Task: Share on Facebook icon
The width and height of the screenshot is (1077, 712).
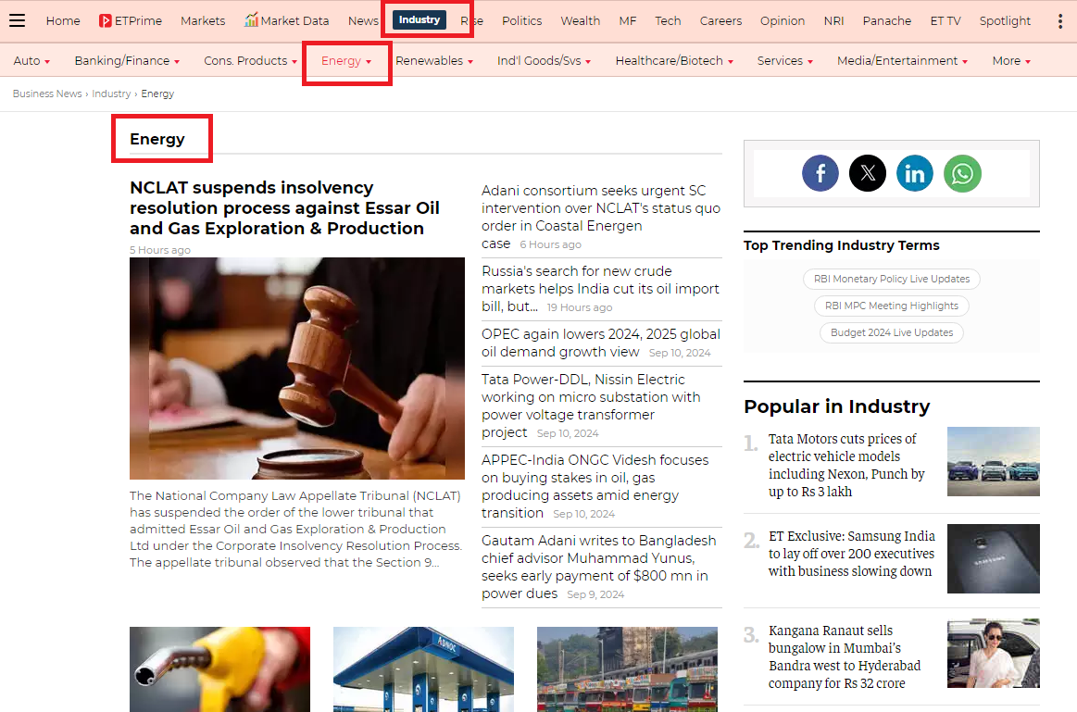Action: click(x=820, y=173)
